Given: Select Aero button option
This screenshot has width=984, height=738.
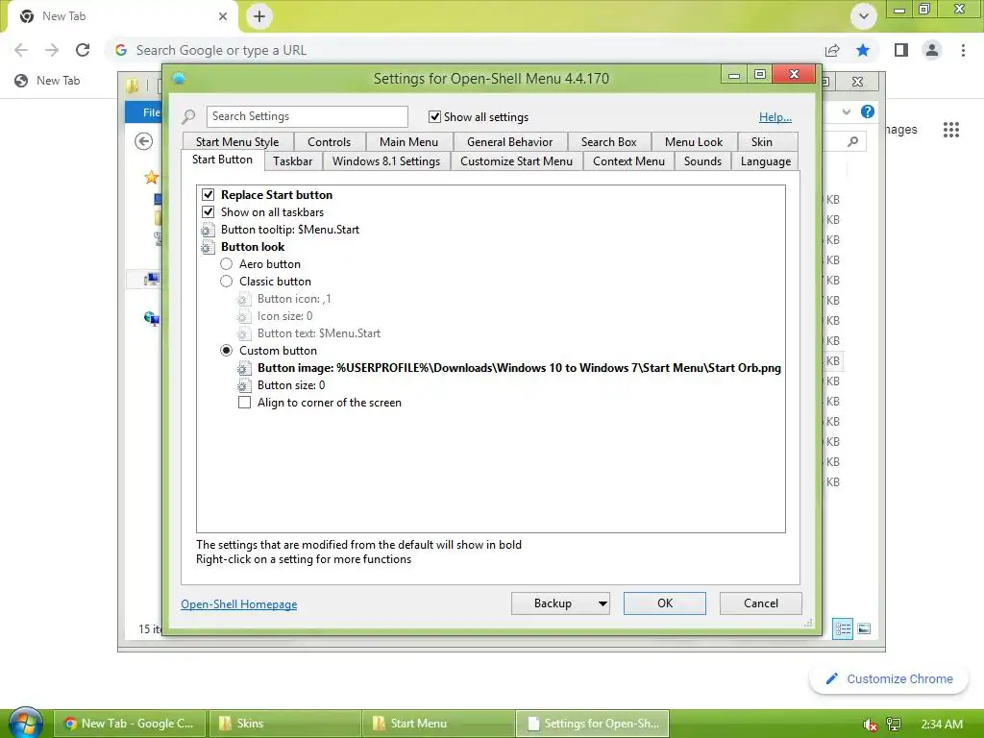Looking at the screenshot, I should (227, 264).
